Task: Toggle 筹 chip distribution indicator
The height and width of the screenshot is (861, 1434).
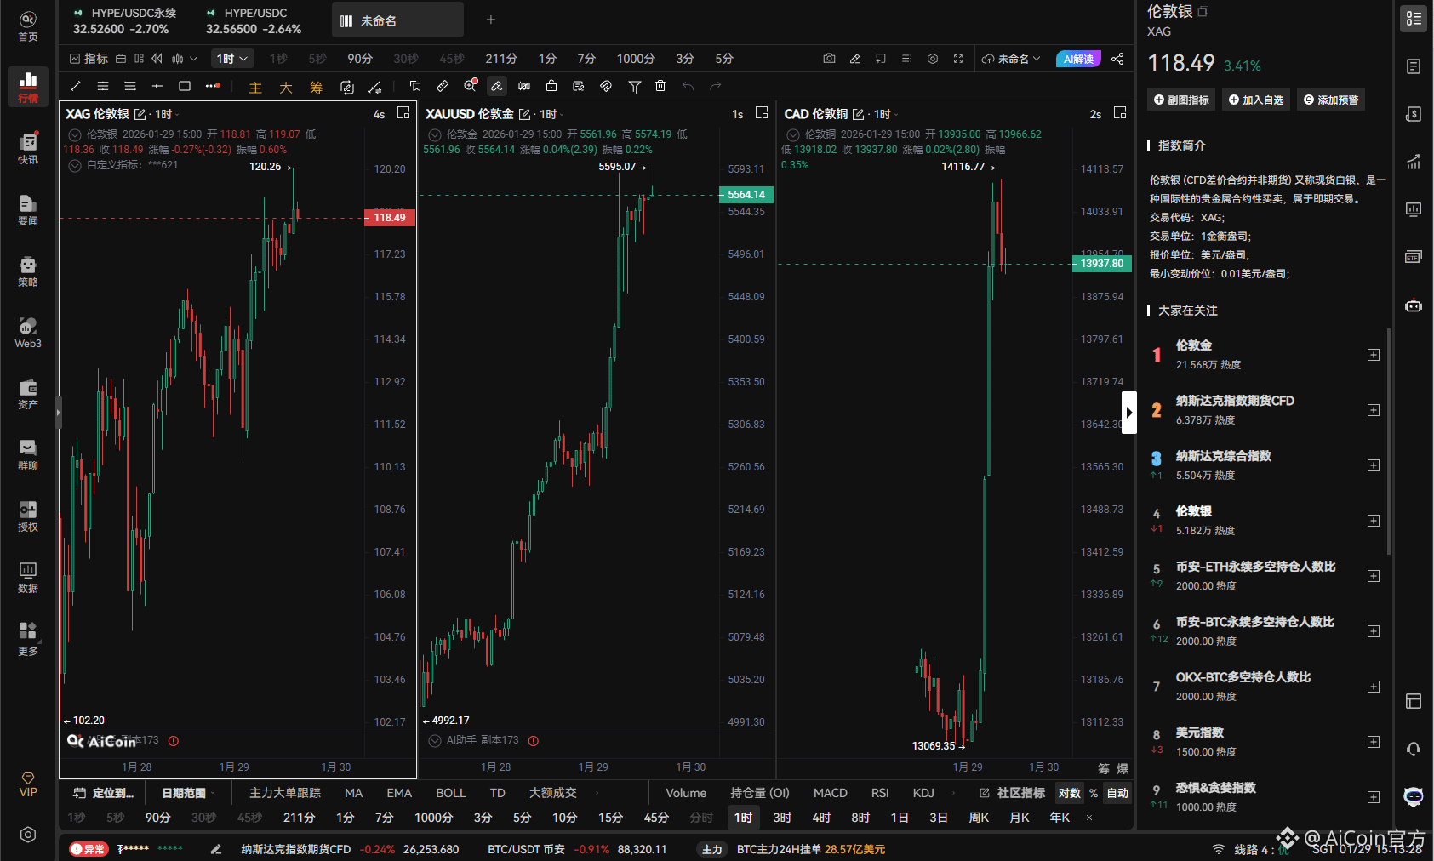Action: (x=317, y=87)
